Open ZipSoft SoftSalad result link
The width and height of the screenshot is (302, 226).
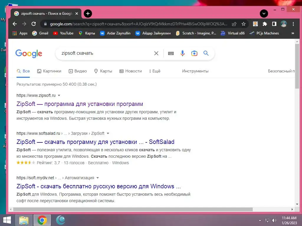95,142
